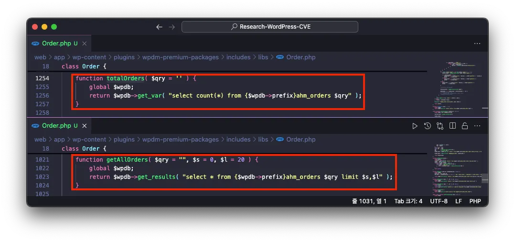
Task: Click the 'global $wpdb;' line 1022
Action: pyautogui.click(x=112, y=168)
